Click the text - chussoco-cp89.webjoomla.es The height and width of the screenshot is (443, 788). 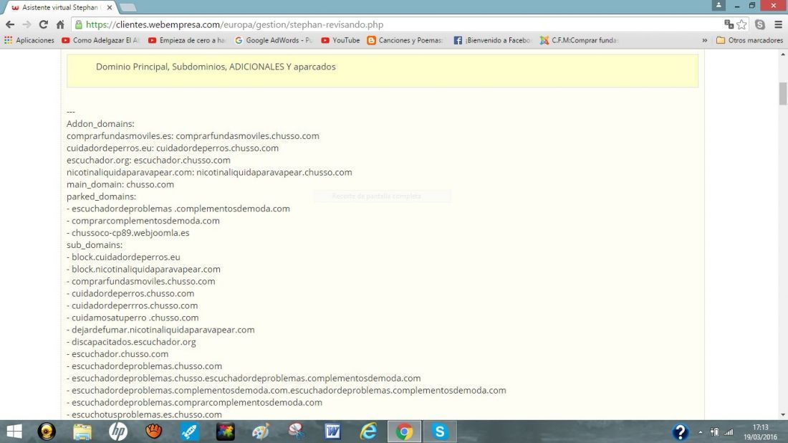click(x=128, y=233)
